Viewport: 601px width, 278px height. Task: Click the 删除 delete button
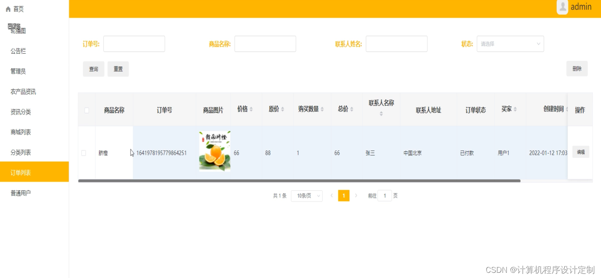click(x=577, y=69)
